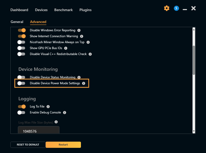Click info icon next to Show Internet Connection Warning
Viewport: 206px width, 153px height.
click(81, 36)
